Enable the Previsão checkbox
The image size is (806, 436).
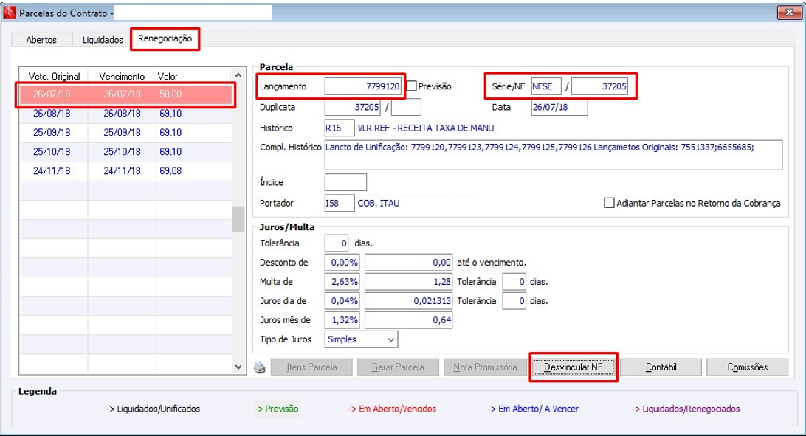(x=411, y=86)
